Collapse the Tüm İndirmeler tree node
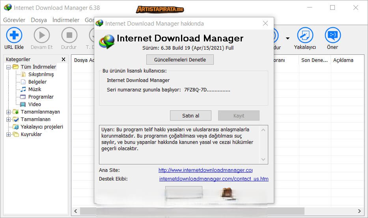368x218 pixels. [8, 67]
